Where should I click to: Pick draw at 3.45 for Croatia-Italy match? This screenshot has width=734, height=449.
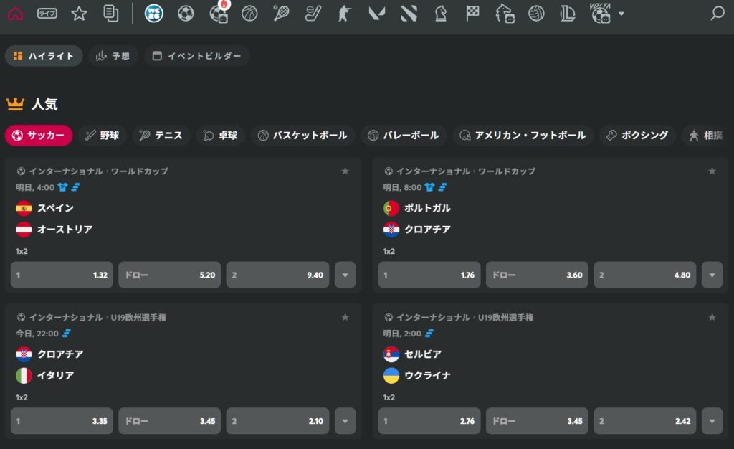tap(169, 421)
